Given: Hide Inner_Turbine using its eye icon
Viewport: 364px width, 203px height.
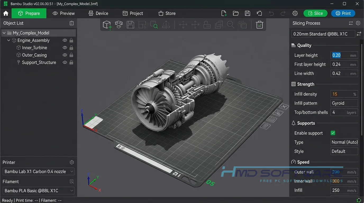Looking at the screenshot, I should [x=65, y=48].
